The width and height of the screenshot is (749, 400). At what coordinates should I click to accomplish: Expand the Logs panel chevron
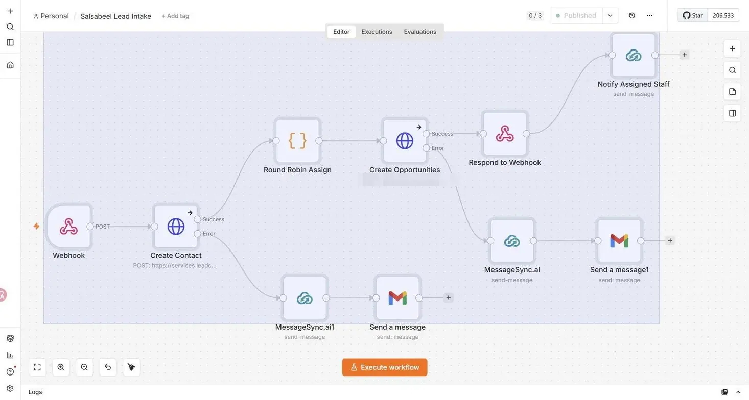click(x=738, y=392)
